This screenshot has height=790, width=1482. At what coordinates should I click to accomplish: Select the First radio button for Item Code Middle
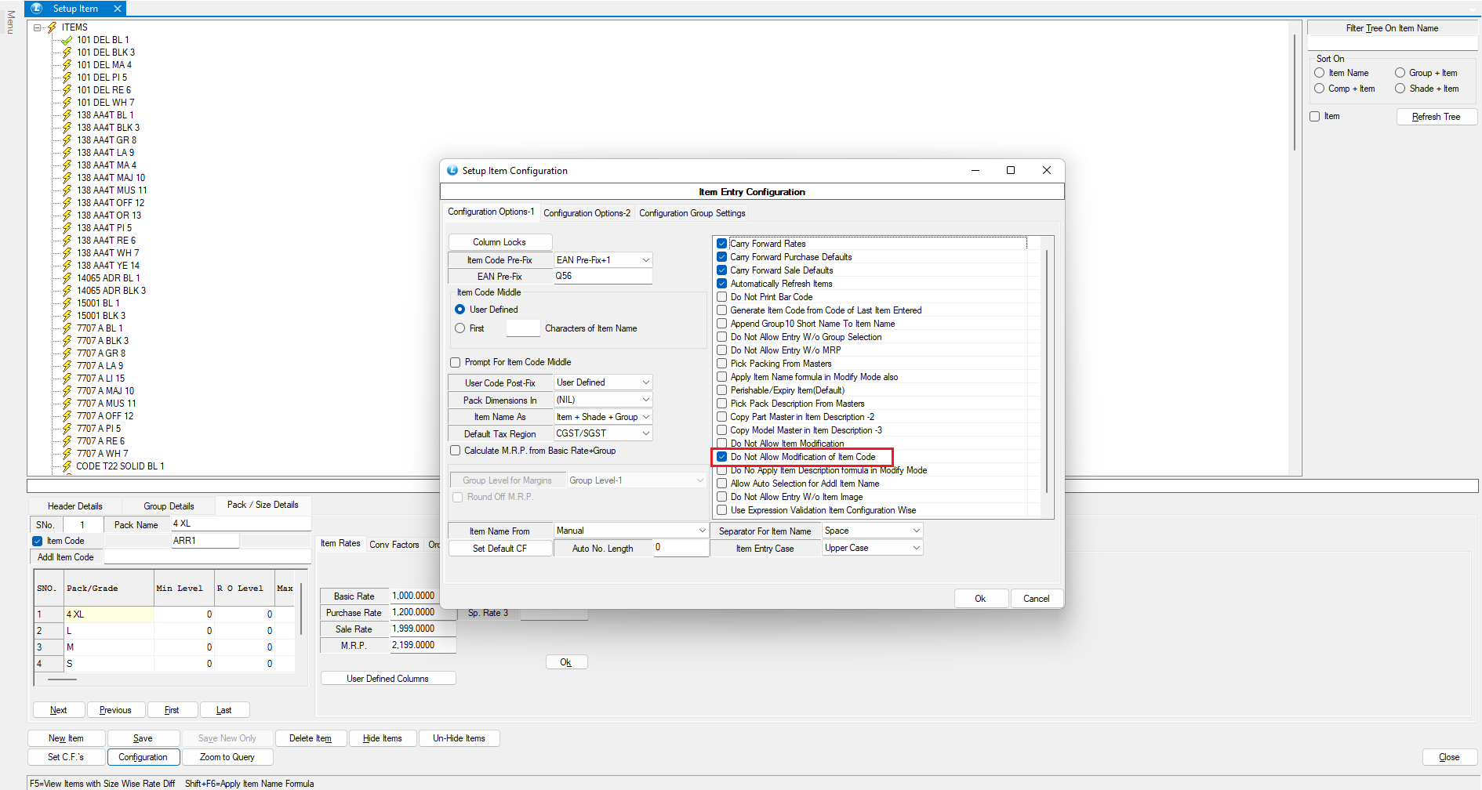point(460,328)
